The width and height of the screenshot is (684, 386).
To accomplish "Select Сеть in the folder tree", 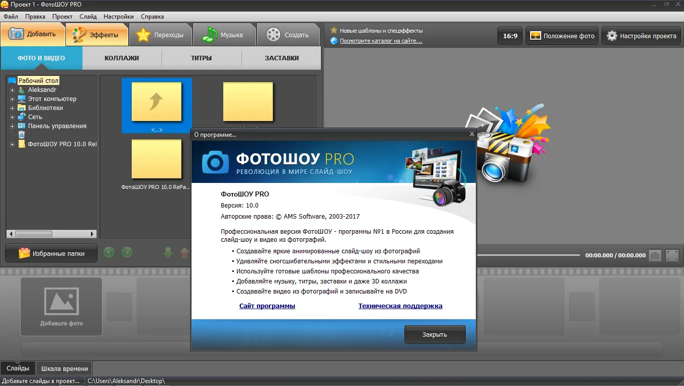I will [35, 117].
